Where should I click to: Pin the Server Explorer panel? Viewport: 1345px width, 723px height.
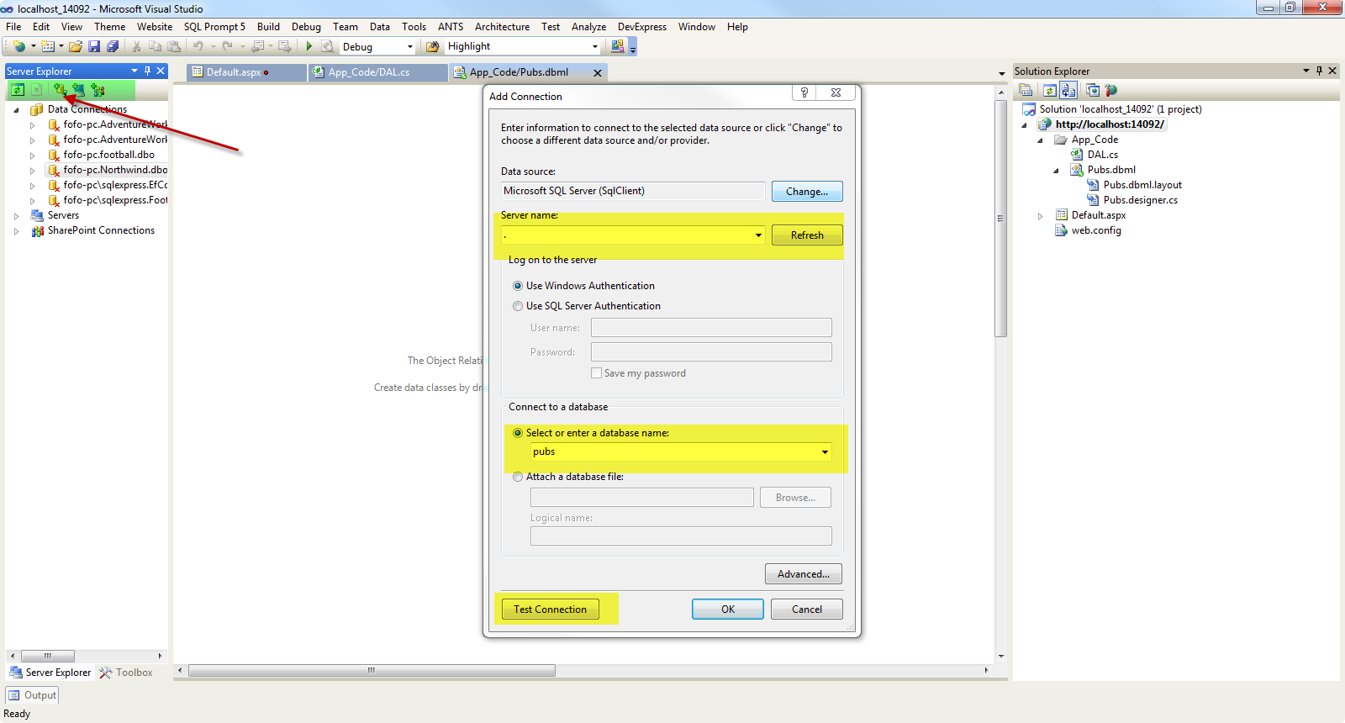(147, 71)
